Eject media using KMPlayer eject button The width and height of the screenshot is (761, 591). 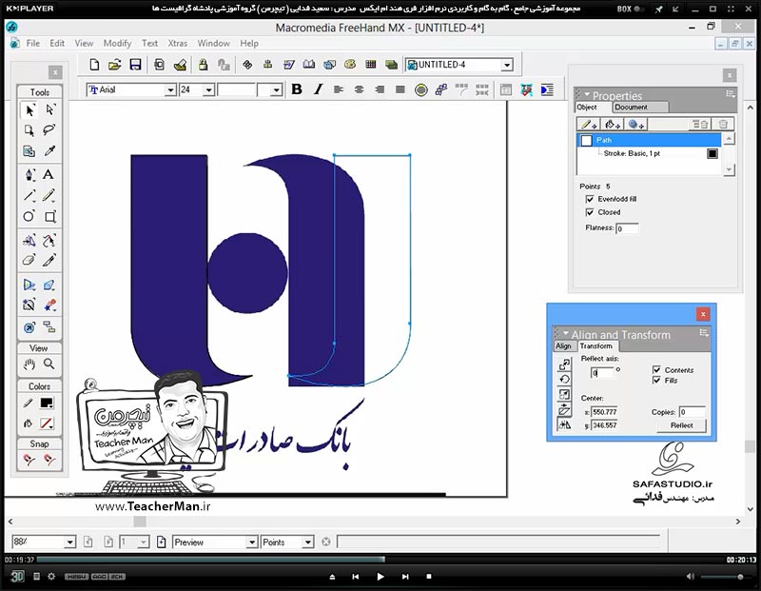[x=332, y=577]
